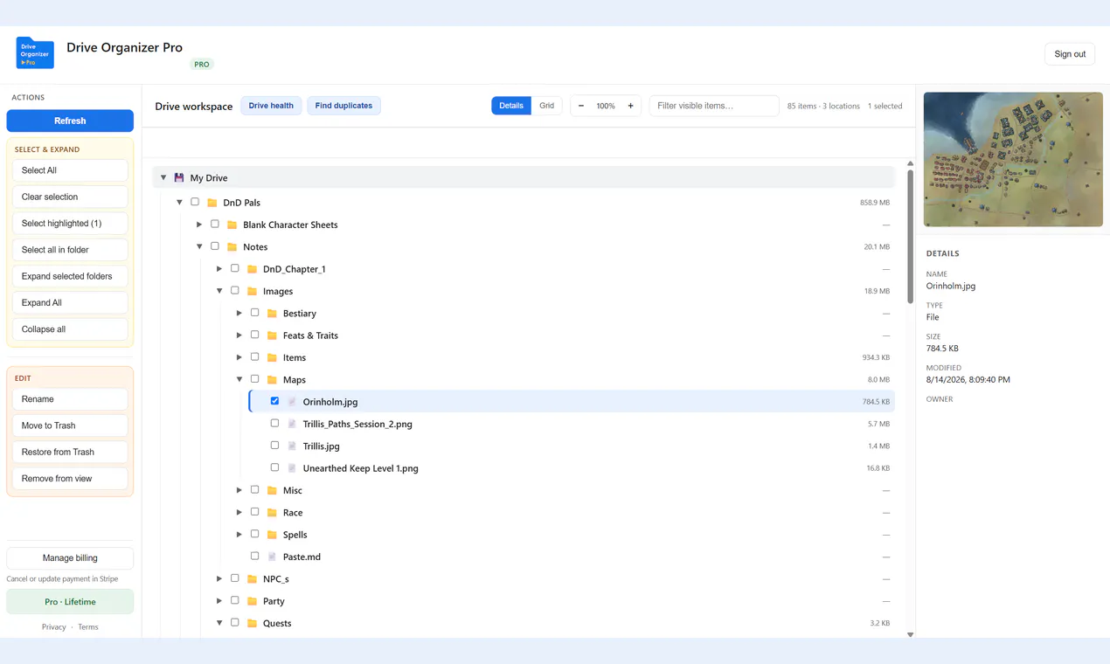This screenshot has height=664, width=1110.
Task: Click the Paste.md file icon
Action: (272, 557)
